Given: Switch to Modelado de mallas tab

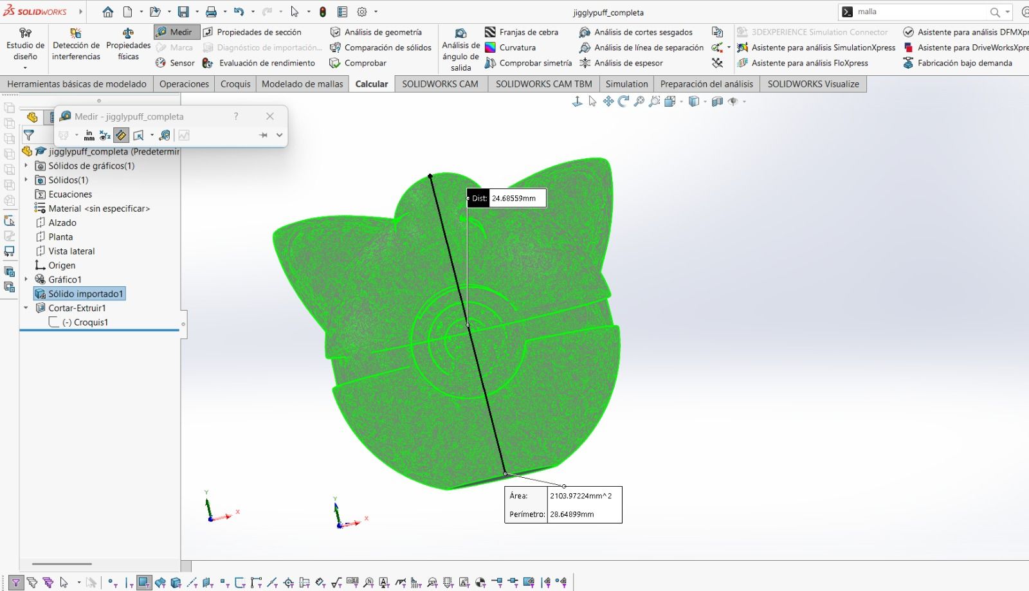Looking at the screenshot, I should [302, 84].
